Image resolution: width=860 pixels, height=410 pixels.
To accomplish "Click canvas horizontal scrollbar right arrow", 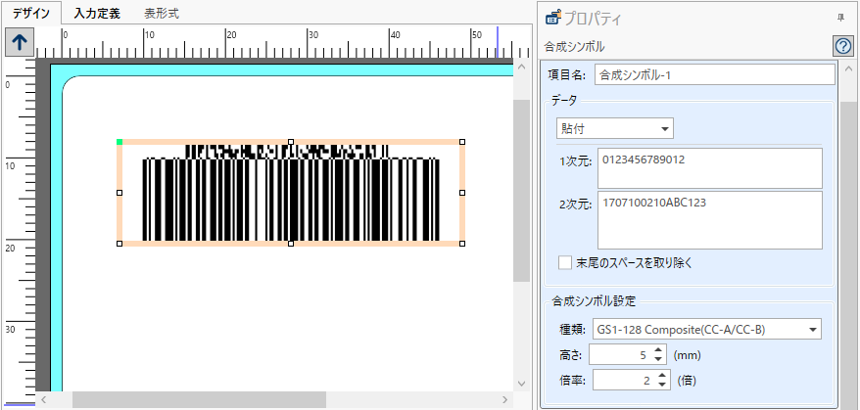I will (x=505, y=399).
